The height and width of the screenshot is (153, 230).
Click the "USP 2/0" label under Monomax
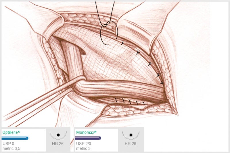83,144
